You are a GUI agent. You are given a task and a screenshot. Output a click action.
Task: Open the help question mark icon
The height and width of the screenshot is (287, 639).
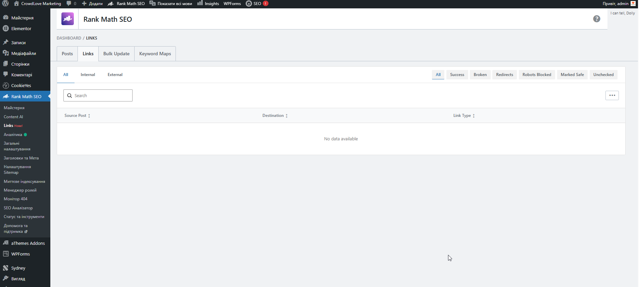pos(596,19)
